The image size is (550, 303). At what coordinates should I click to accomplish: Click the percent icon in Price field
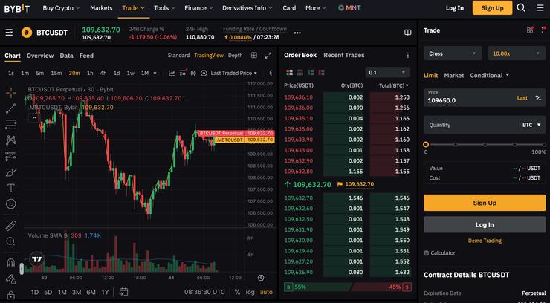tap(538, 98)
